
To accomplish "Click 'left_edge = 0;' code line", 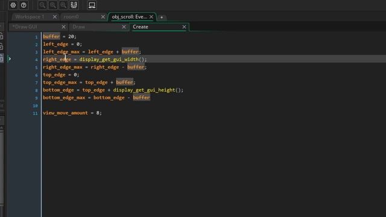I will (62, 44).
